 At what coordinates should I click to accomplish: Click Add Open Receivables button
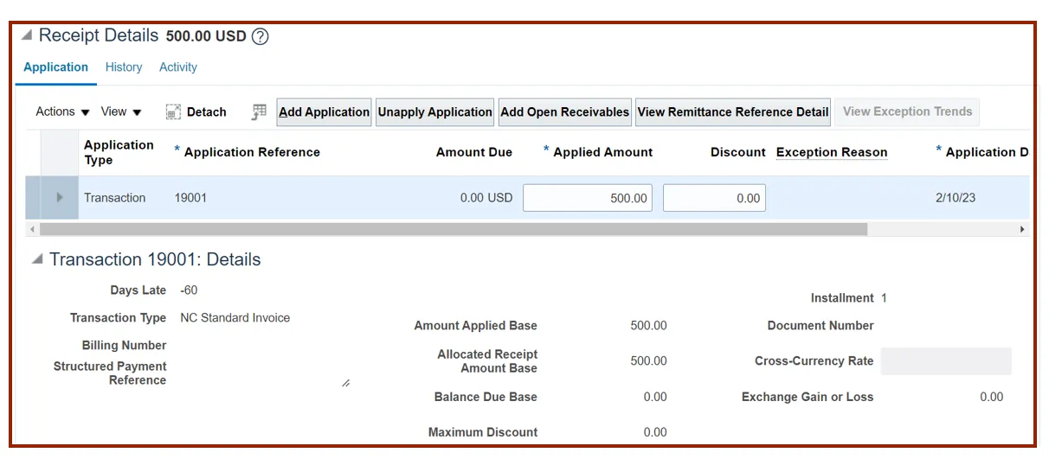tap(564, 112)
